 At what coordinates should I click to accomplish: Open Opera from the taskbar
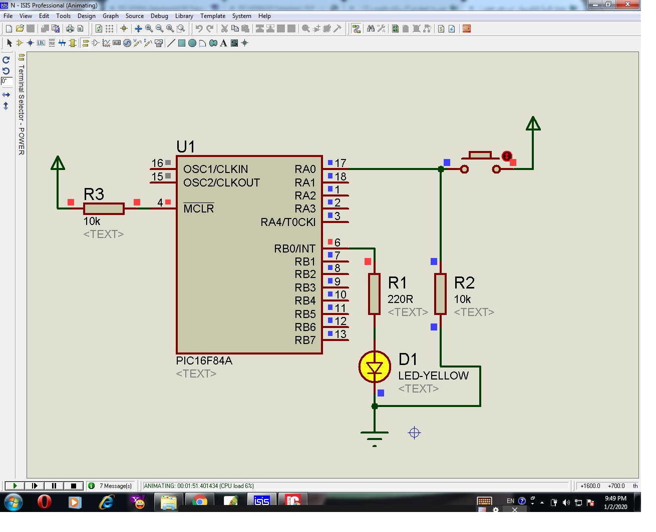(x=45, y=501)
